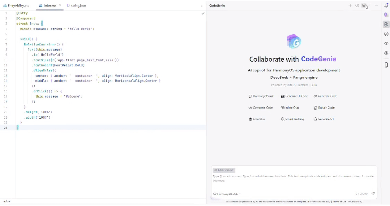390x206 pixels.
Task: Open the robot face assistant sidebar icon
Action: pyautogui.click(x=386, y=53)
